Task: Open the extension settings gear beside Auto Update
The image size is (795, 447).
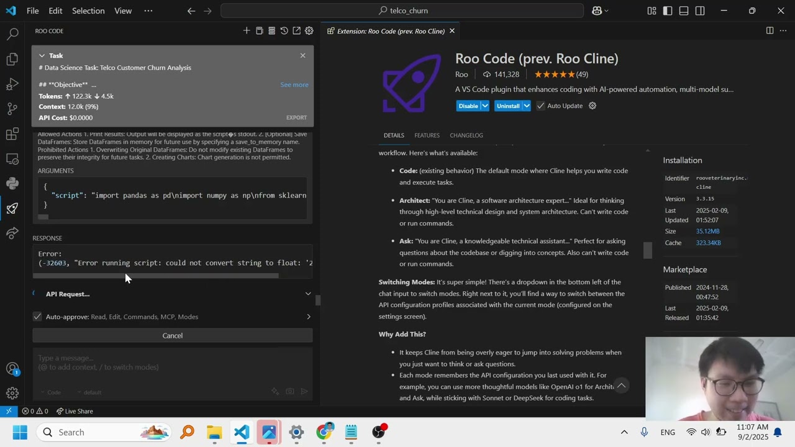Action: pos(593,106)
